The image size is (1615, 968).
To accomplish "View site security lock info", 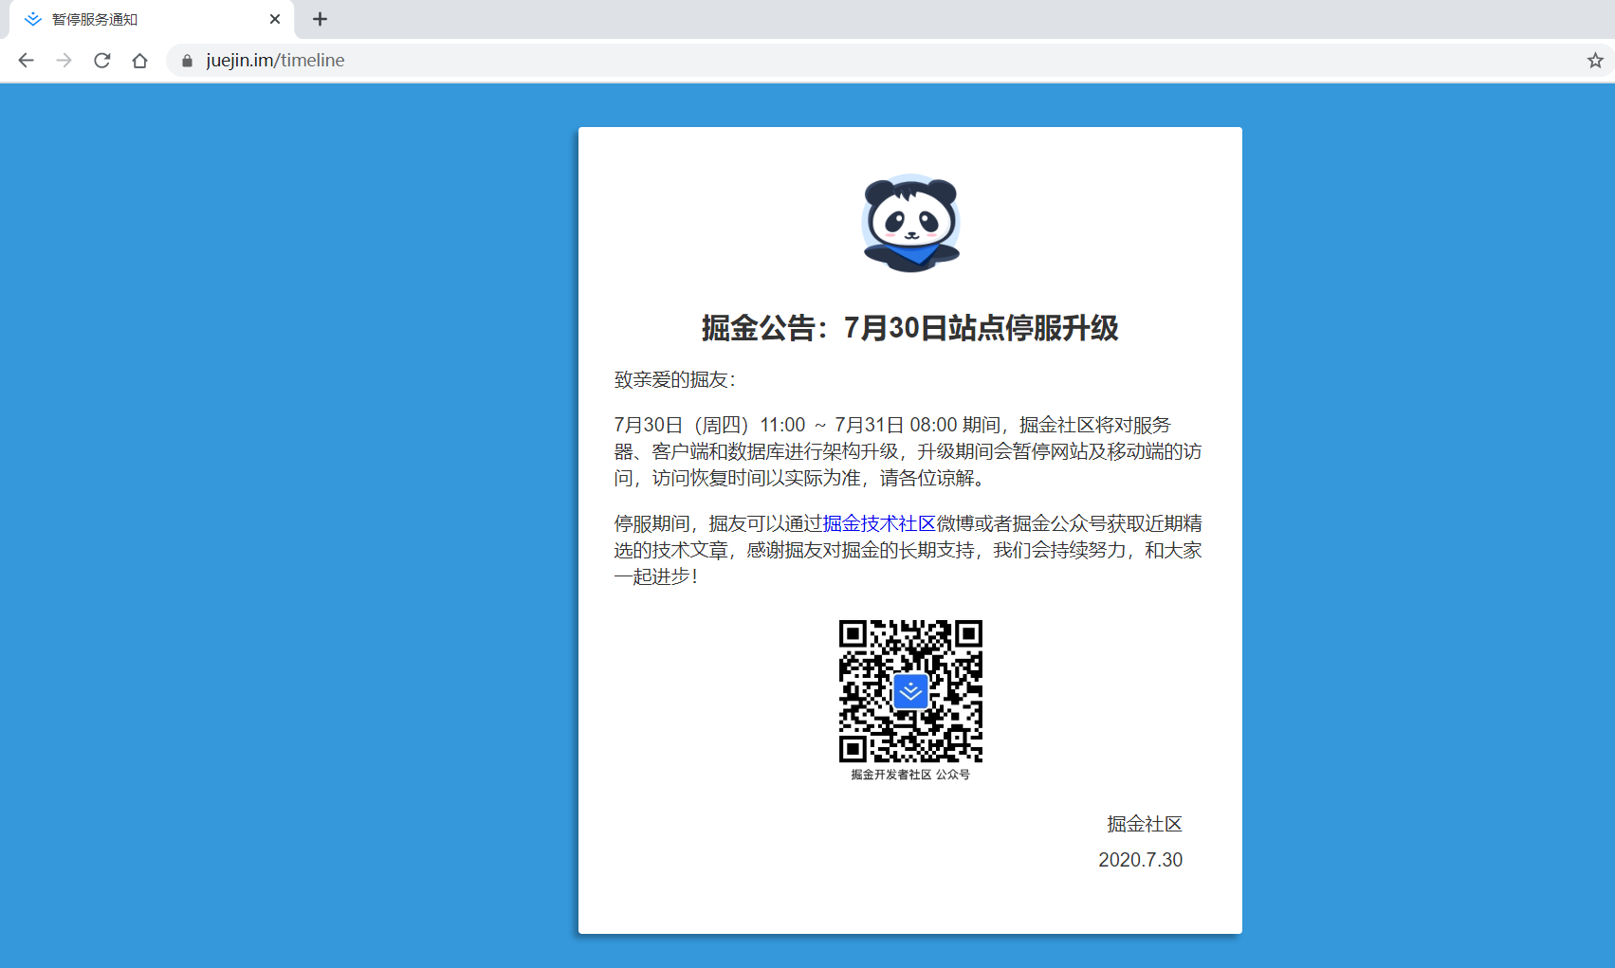I will [x=187, y=61].
